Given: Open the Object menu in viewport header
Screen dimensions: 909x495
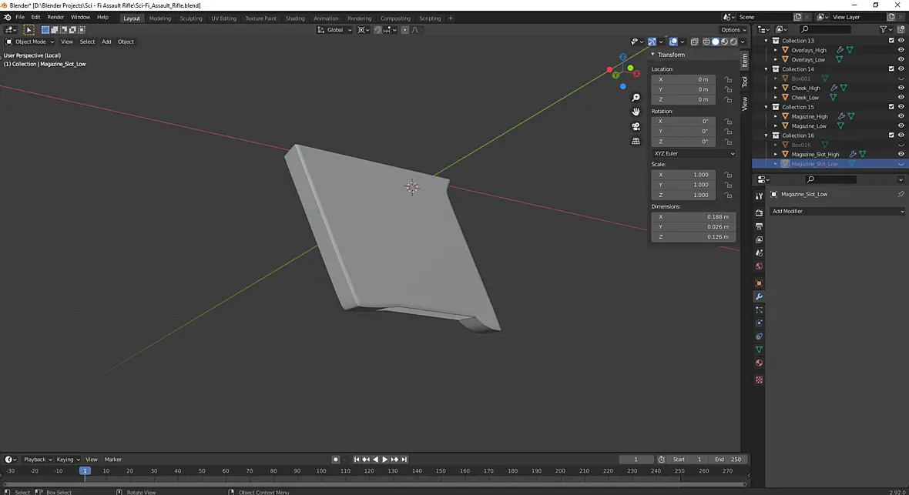Looking at the screenshot, I should (x=126, y=42).
